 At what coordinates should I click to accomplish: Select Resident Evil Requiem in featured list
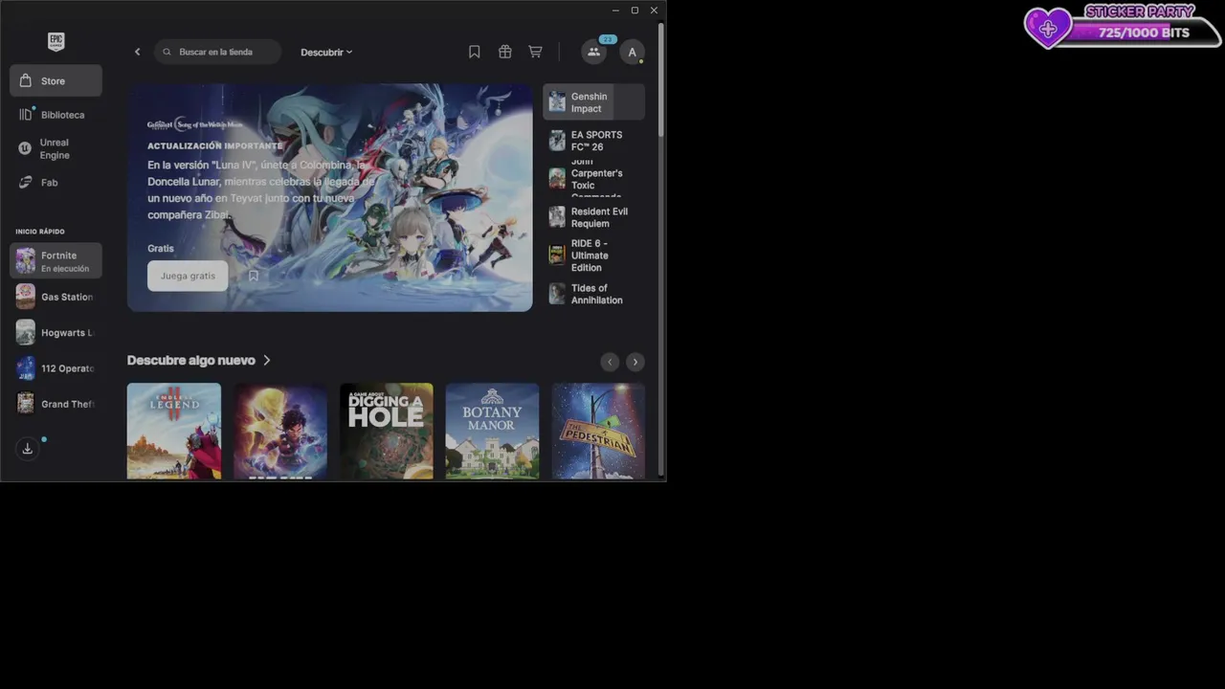pos(593,217)
